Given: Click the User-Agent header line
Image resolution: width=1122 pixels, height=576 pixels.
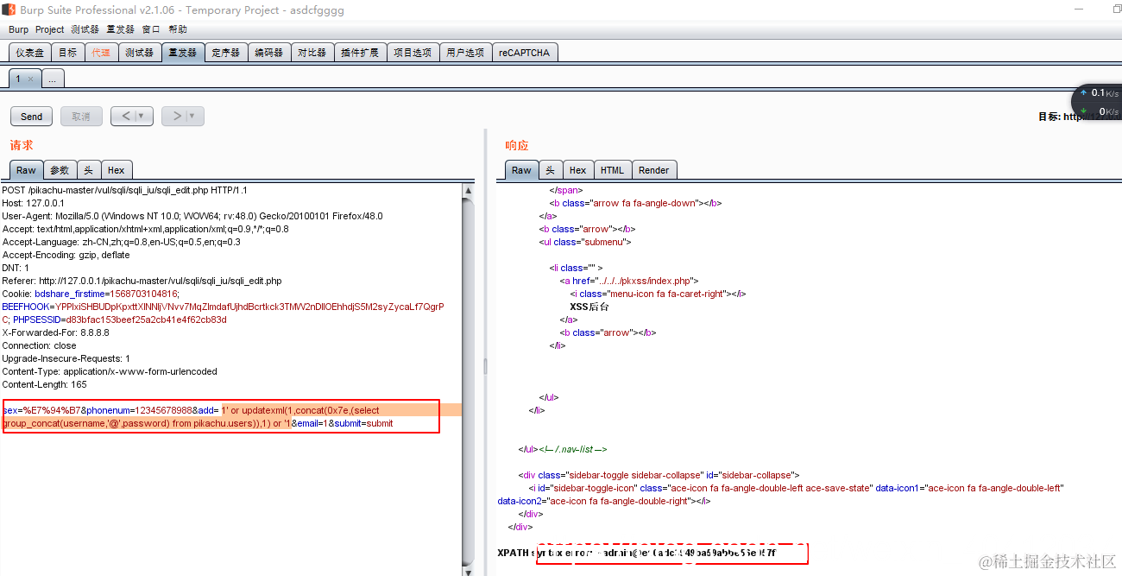Looking at the screenshot, I should pos(192,216).
